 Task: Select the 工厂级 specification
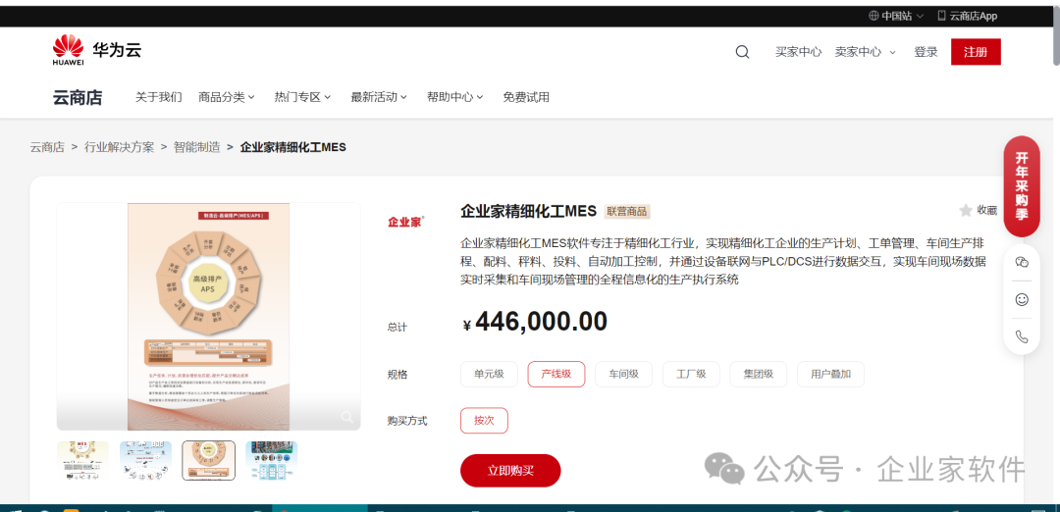tap(691, 375)
